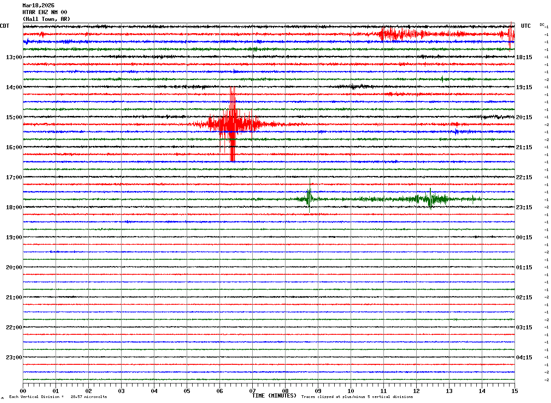The width and height of the screenshot is (551, 403).
Task: Select the 19:00 CDT time label
Action: coord(14,237)
